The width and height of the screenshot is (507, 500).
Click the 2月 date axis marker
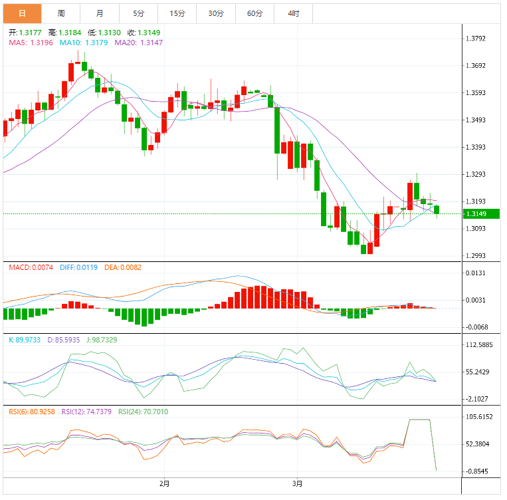[164, 484]
